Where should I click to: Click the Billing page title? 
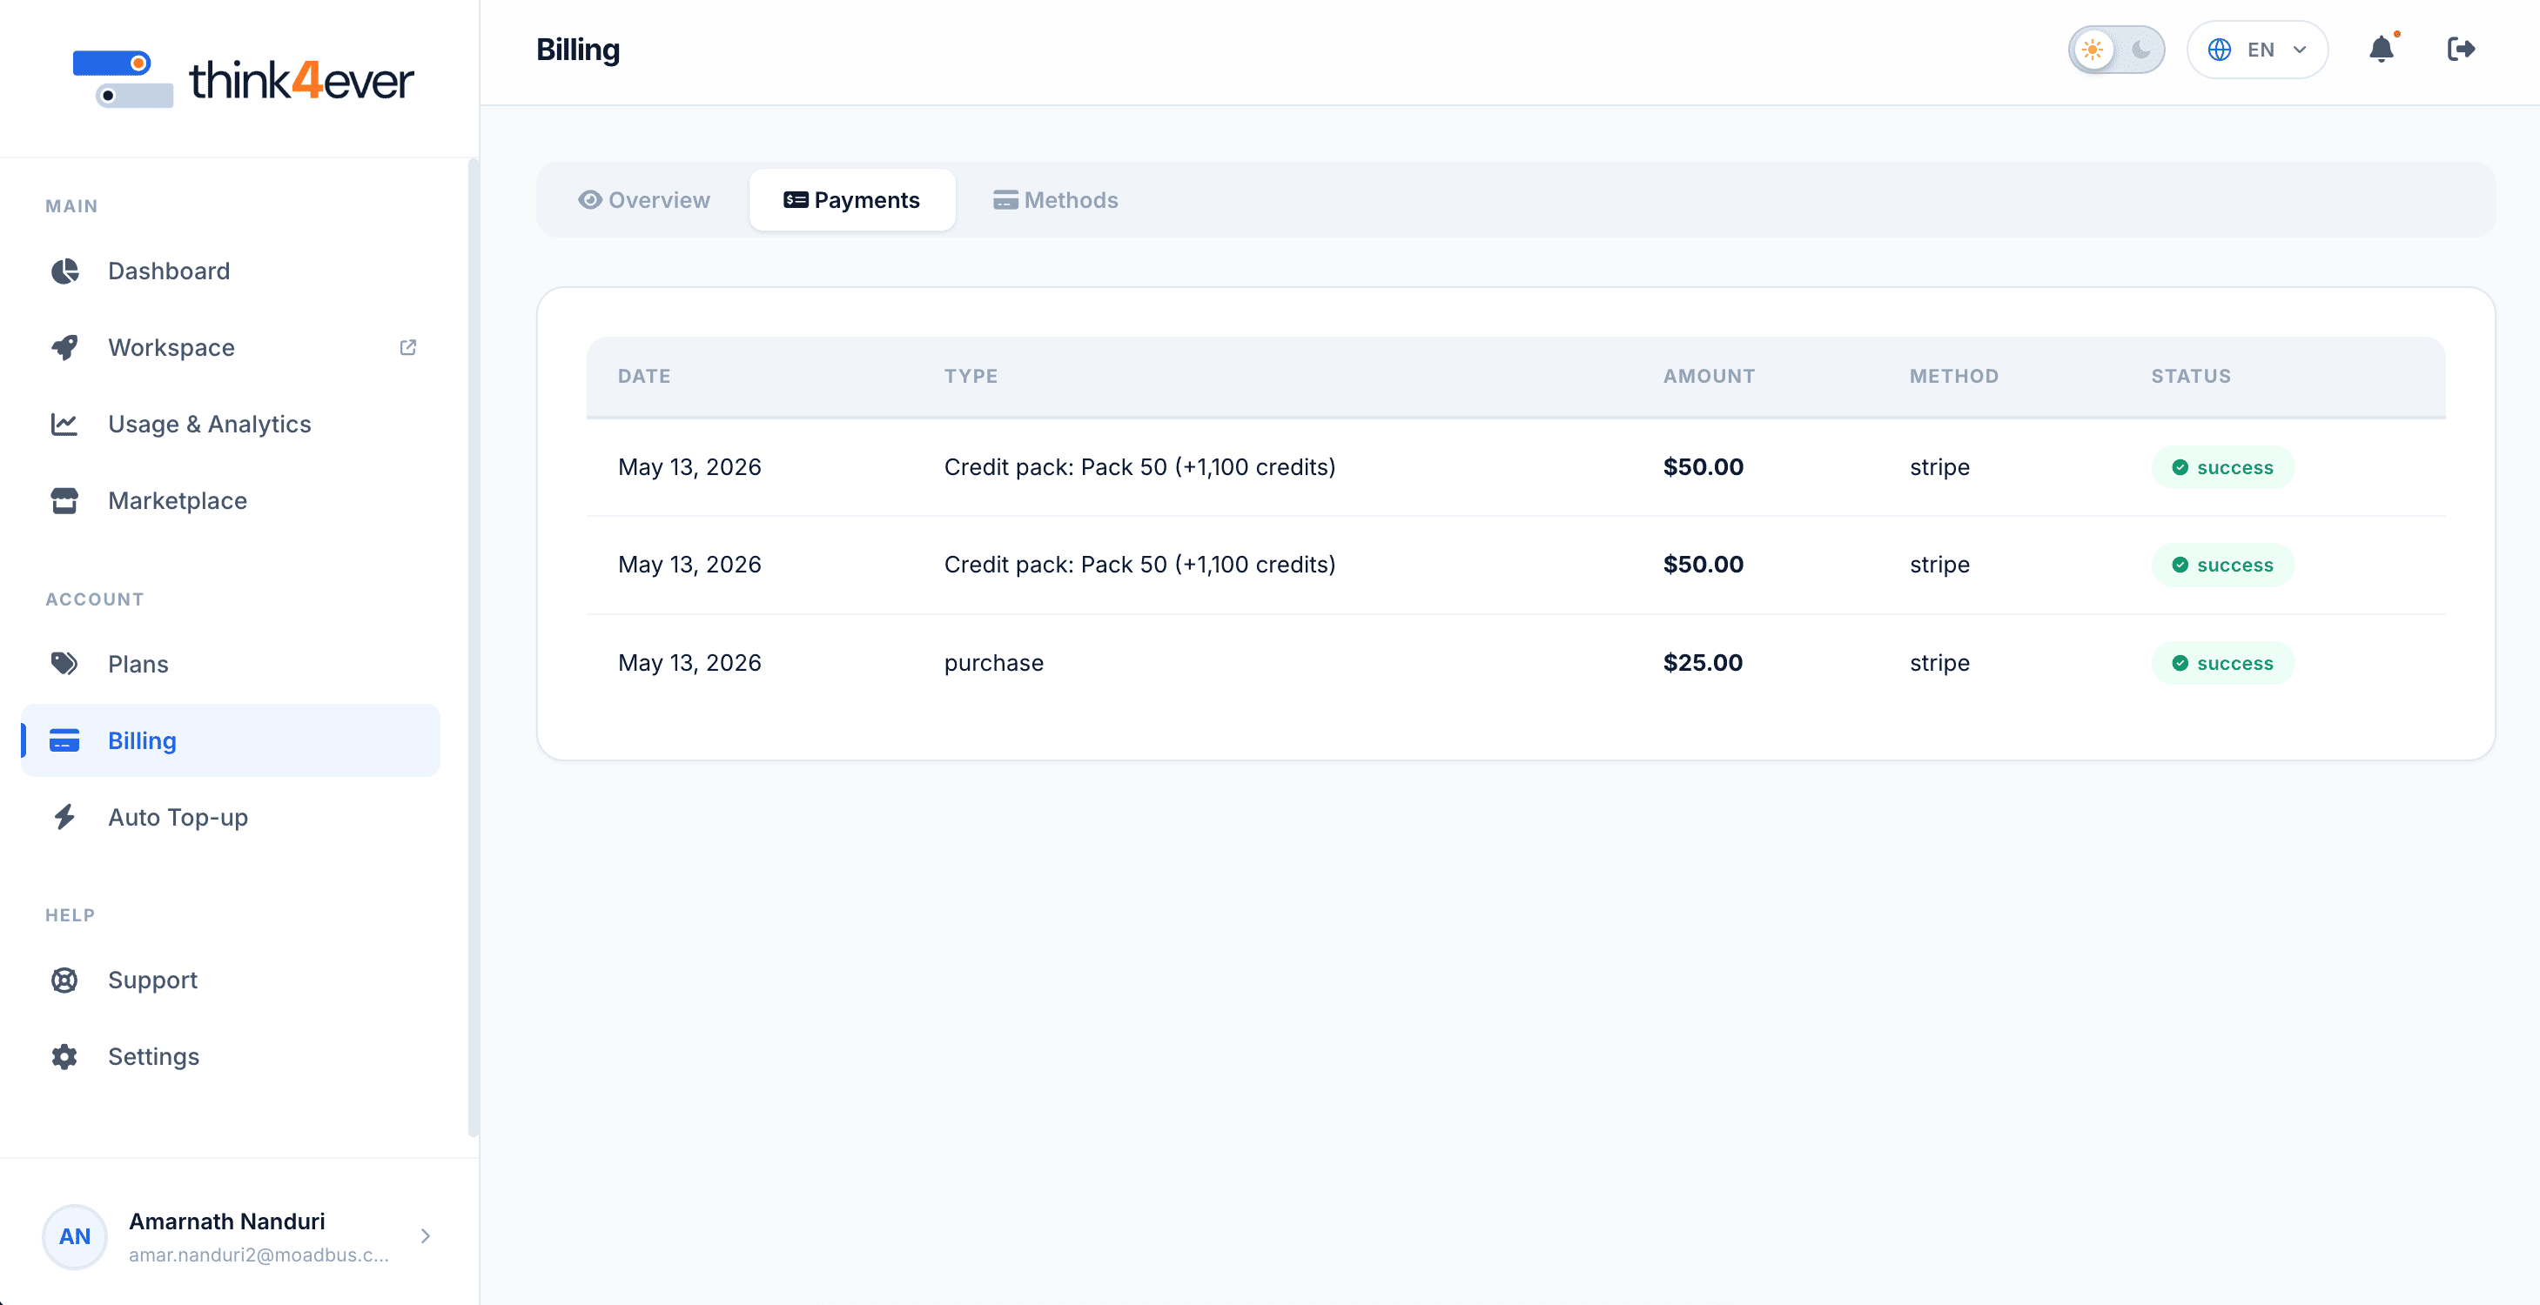578,50
